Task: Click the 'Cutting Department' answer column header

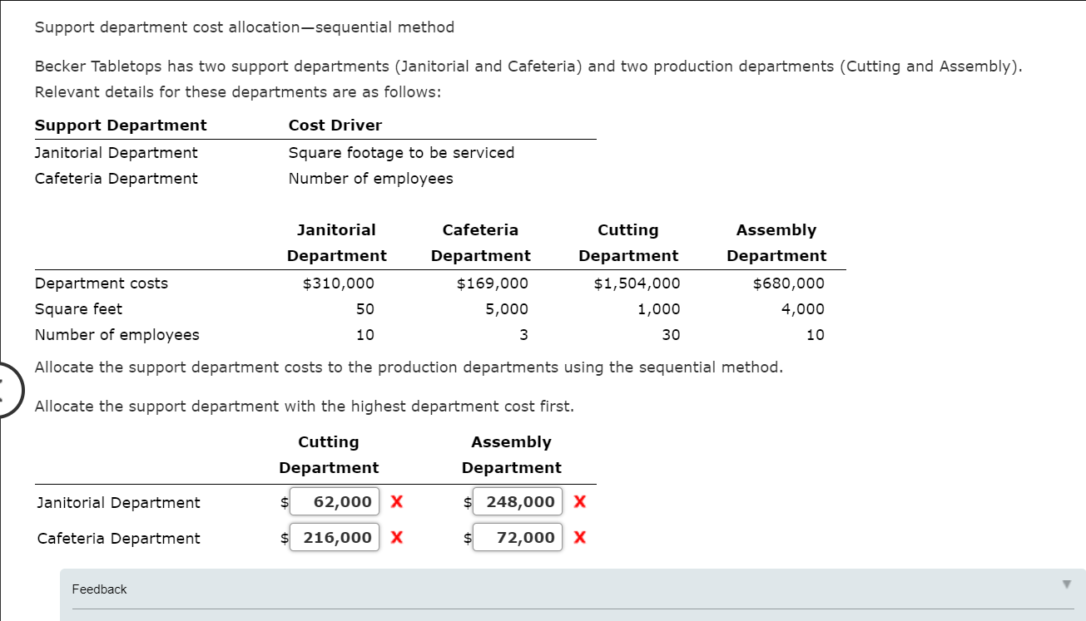Action: (329, 455)
